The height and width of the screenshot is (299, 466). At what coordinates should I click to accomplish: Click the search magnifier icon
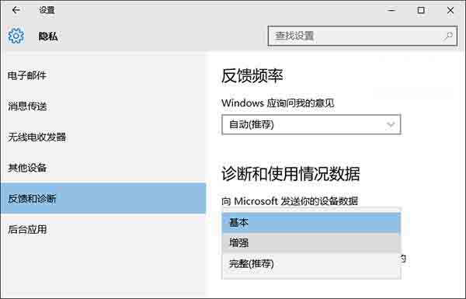click(x=448, y=36)
